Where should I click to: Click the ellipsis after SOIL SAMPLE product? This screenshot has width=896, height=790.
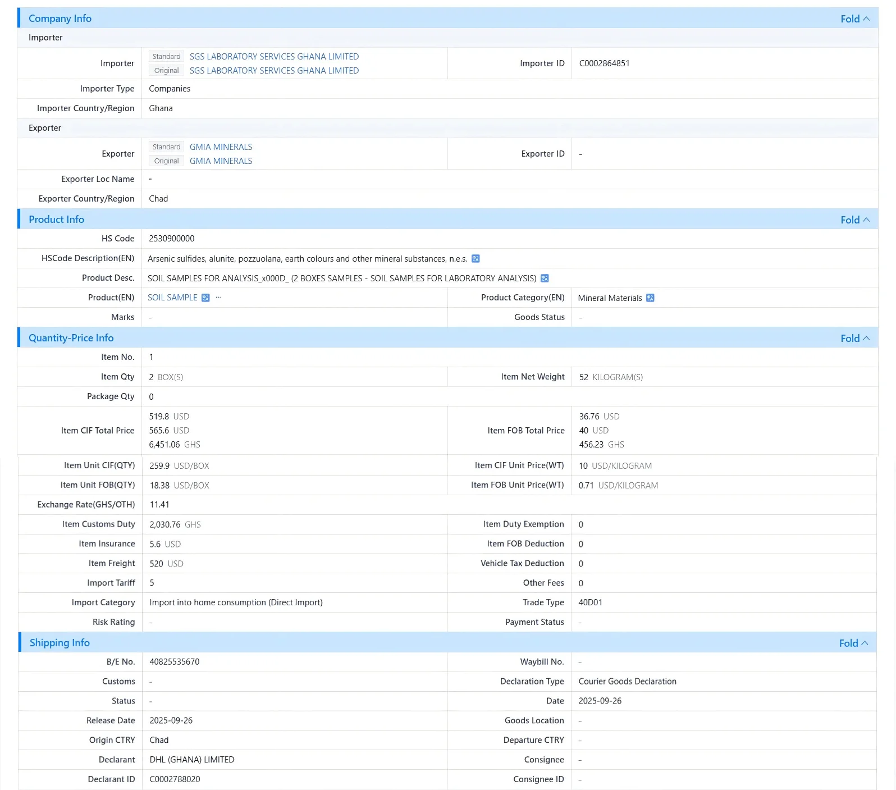click(219, 298)
